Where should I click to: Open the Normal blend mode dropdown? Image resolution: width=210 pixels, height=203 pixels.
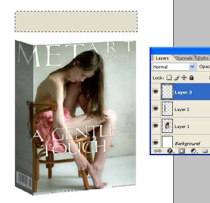click(174, 67)
